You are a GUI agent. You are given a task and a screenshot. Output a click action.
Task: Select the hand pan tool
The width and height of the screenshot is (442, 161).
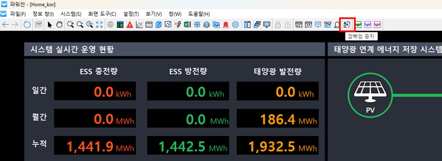tap(59, 25)
